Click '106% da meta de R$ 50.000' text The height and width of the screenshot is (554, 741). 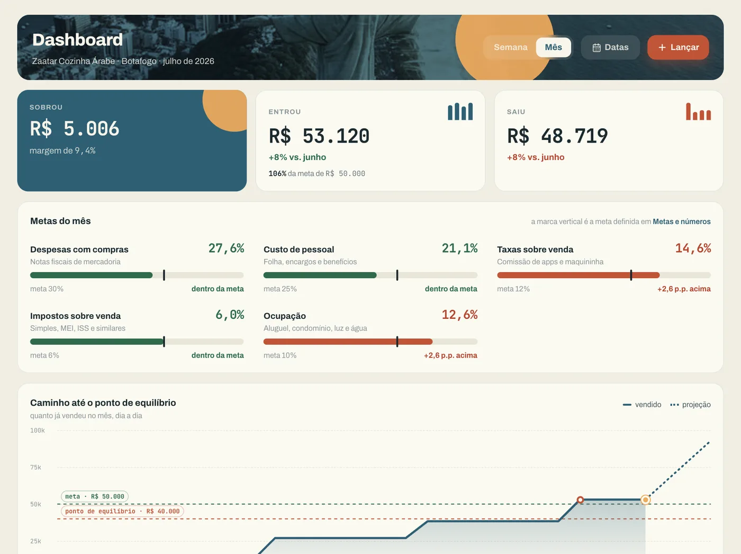point(317,174)
